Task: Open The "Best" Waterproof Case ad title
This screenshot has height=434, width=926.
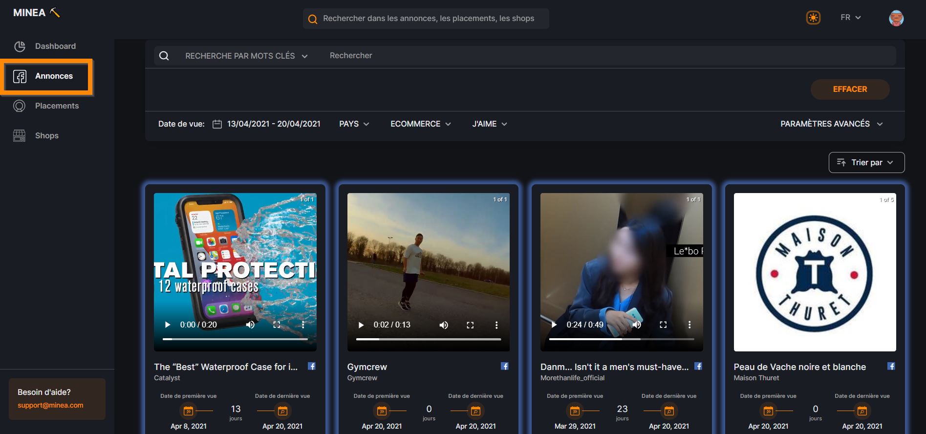Action: tap(226, 367)
